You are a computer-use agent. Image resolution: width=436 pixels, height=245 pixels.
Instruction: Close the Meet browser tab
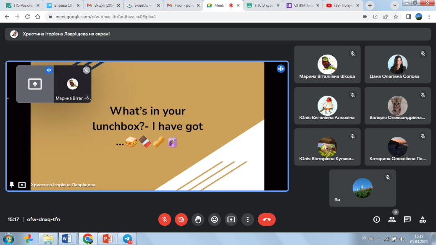click(x=238, y=5)
